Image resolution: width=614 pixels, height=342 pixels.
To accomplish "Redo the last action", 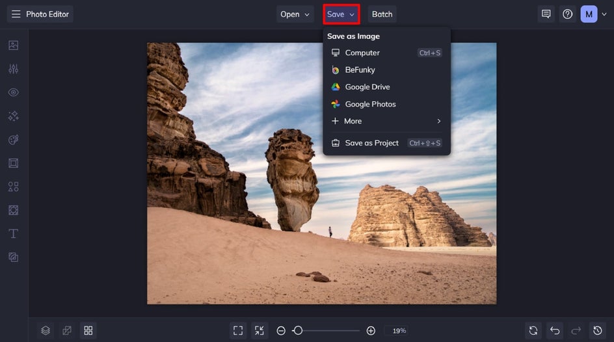I will [x=576, y=331].
